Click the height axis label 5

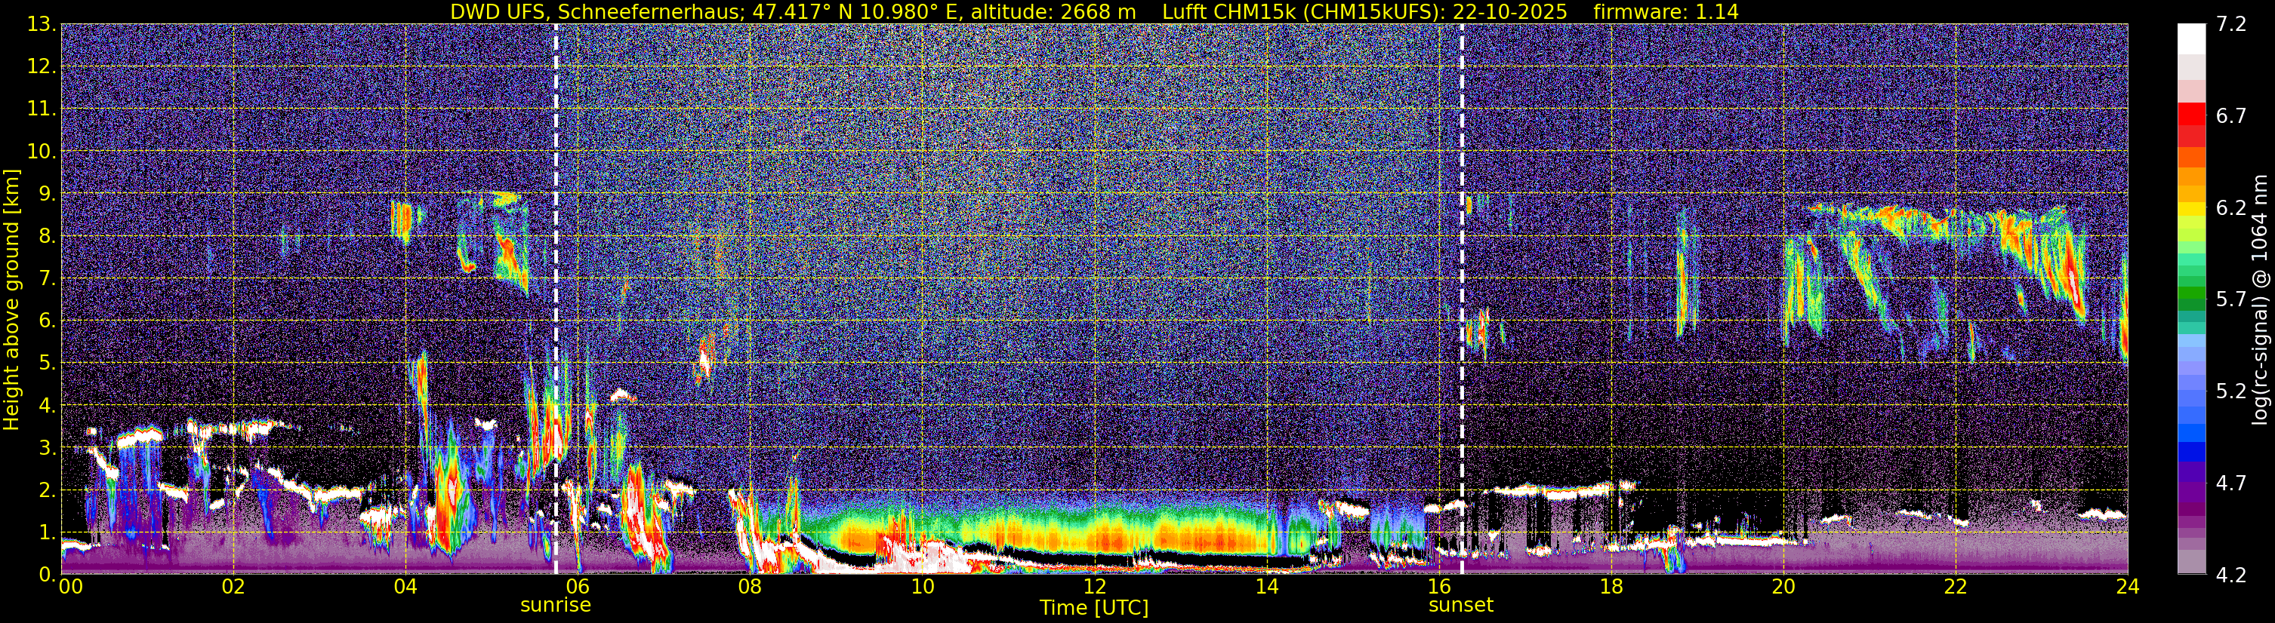click(46, 363)
